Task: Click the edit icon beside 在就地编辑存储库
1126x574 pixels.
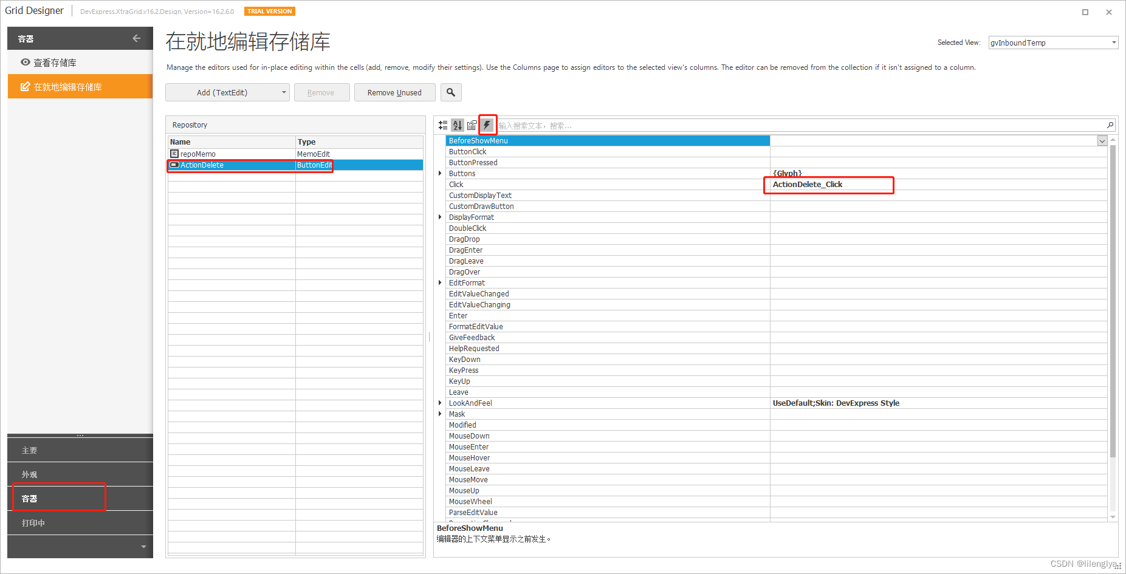Action: point(24,86)
